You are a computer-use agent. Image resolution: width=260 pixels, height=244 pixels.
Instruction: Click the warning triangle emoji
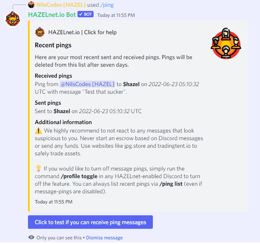click(x=39, y=130)
